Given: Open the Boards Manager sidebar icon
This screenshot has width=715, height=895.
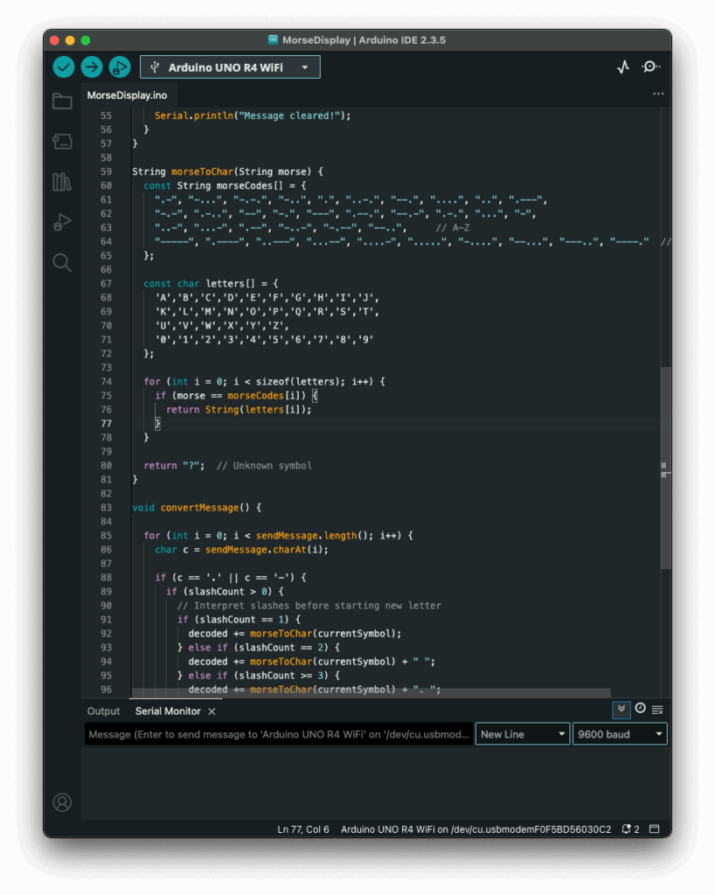Looking at the screenshot, I should 62,141.
